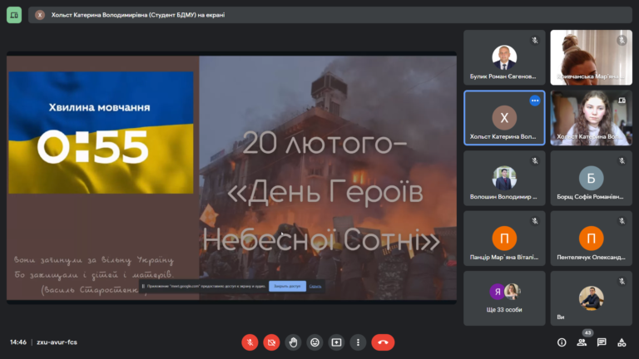This screenshot has width=639, height=359.
Task: Expand the 'Ще 33 особи' participants tile
Action: click(504, 298)
